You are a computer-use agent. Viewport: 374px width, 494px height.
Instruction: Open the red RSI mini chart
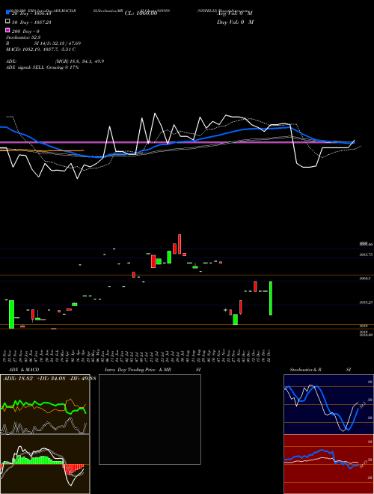(328, 464)
